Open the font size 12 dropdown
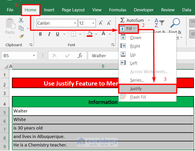 point(93,23)
